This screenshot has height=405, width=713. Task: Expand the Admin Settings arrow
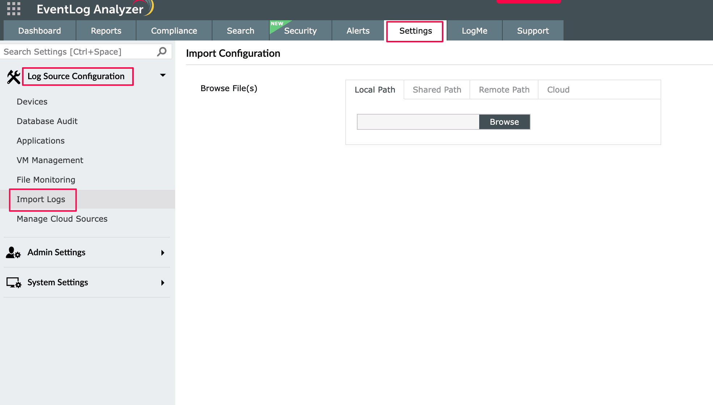point(163,253)
